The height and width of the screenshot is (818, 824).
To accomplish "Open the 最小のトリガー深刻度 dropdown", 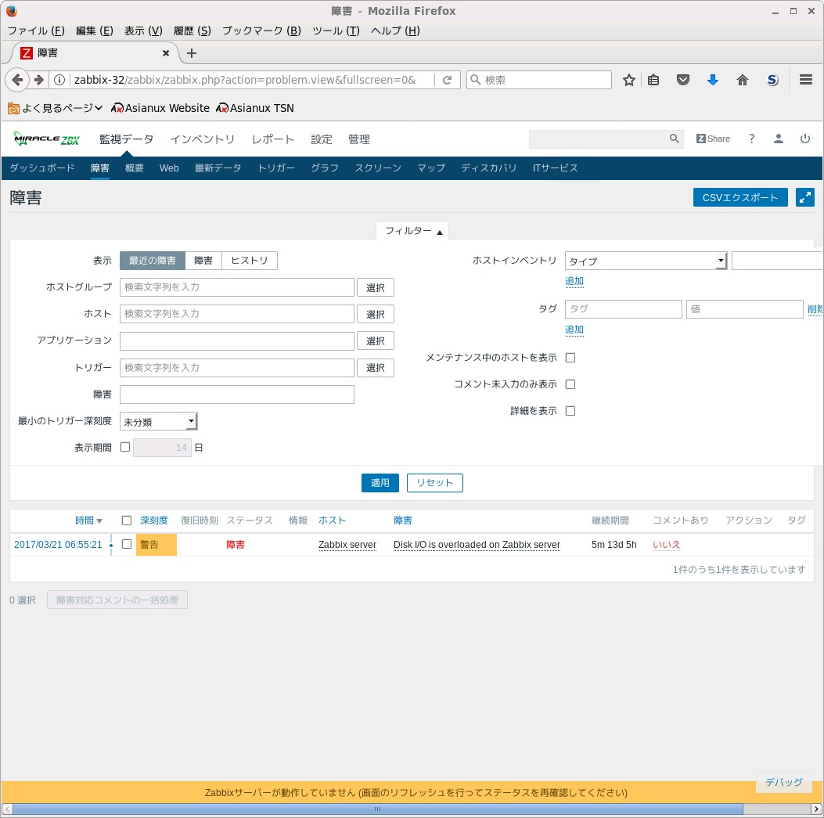I will 159,422.
